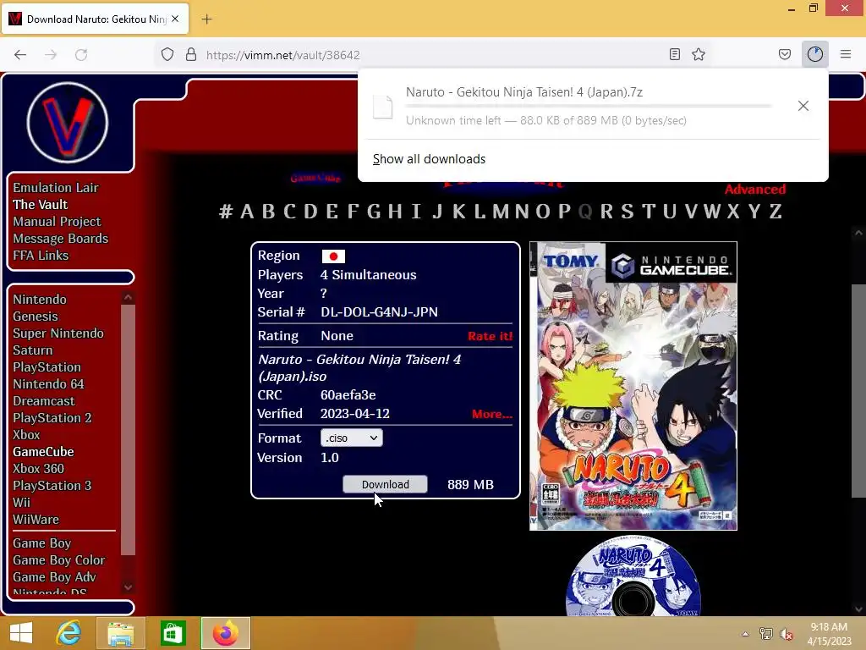Launch Internet Explorer from taskbar
The height and width of the screenshot is (650, 866).
click(69, 633)
